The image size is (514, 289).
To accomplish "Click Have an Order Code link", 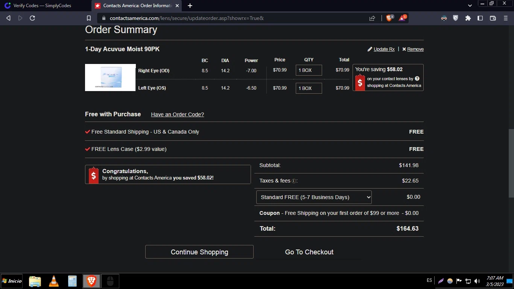I will click(177, 114).
